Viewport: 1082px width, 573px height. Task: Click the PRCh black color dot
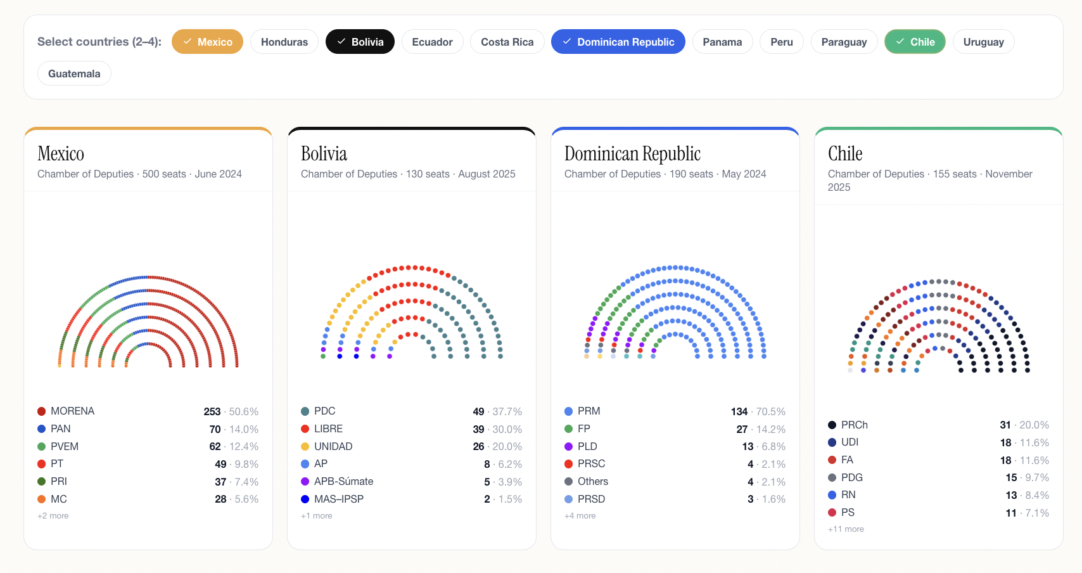832,425
